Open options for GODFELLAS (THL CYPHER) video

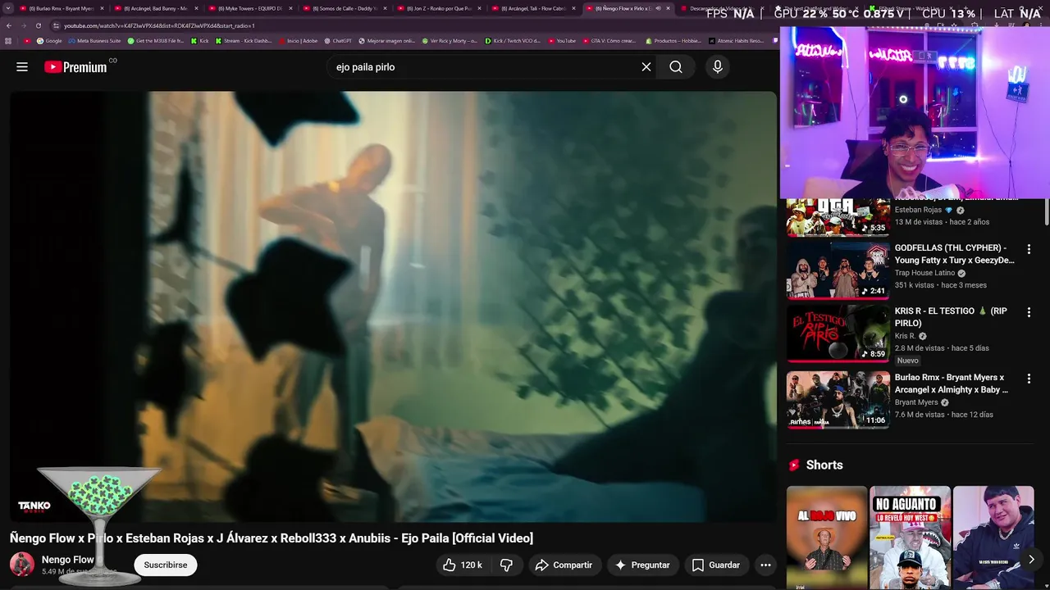1029,249
